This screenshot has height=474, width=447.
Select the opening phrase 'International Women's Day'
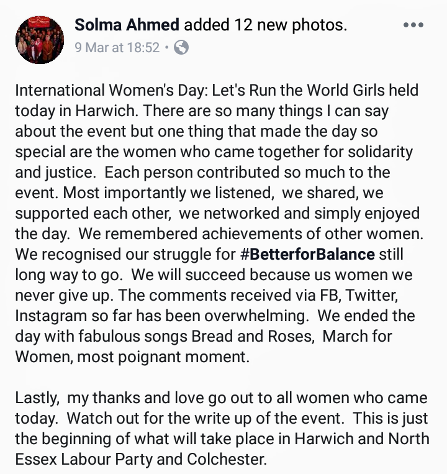[x=112, y=90]
